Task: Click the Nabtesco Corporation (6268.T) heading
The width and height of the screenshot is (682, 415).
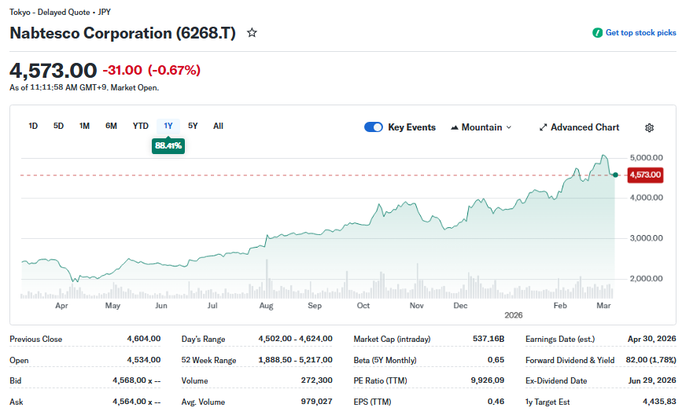Action: (123, 33)
